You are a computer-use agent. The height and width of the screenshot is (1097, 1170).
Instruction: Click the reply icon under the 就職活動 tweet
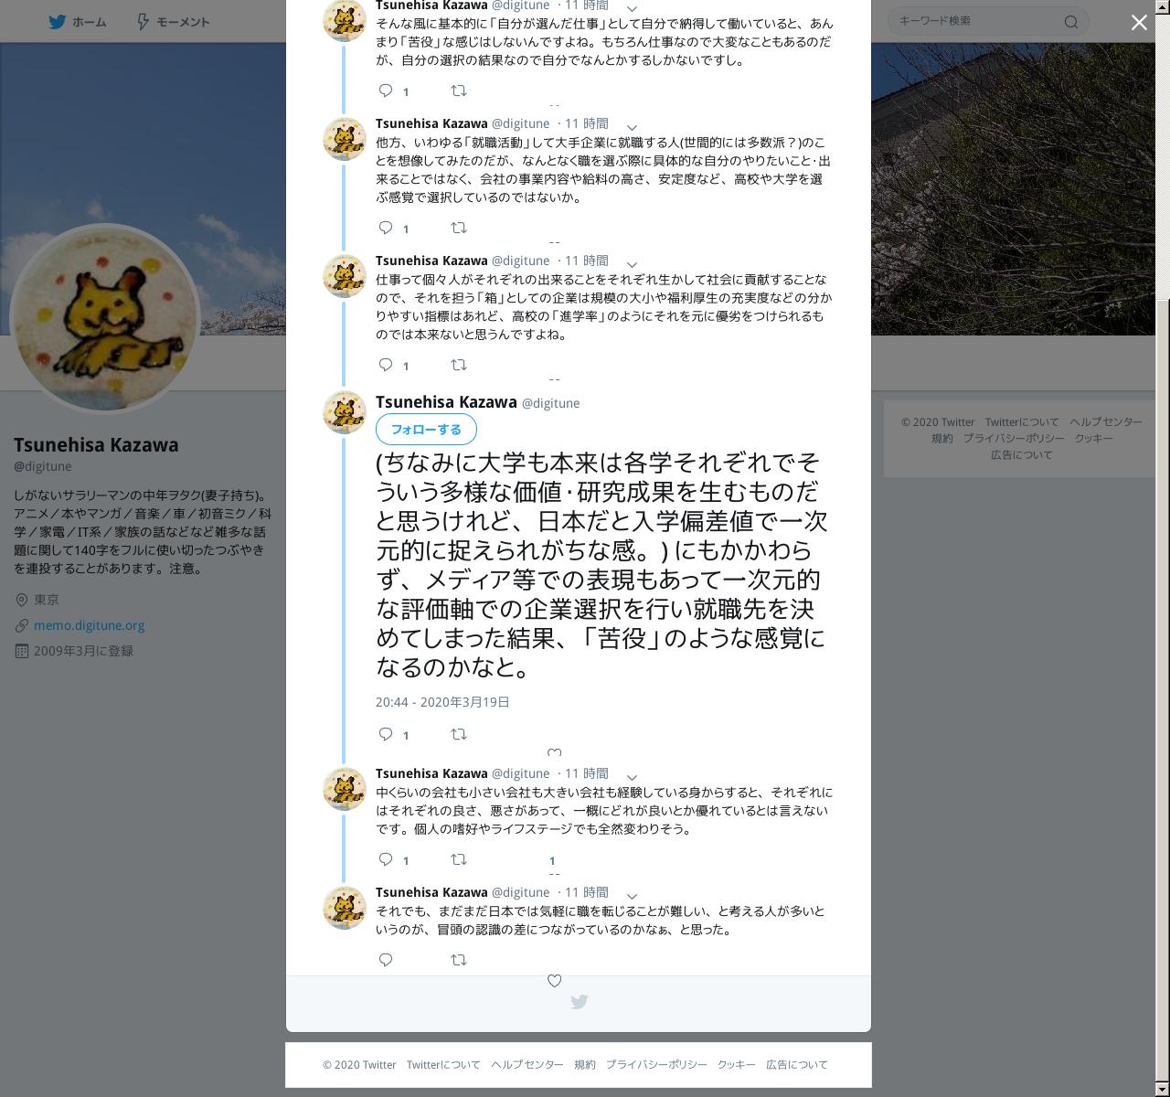(x=386, y=228)
